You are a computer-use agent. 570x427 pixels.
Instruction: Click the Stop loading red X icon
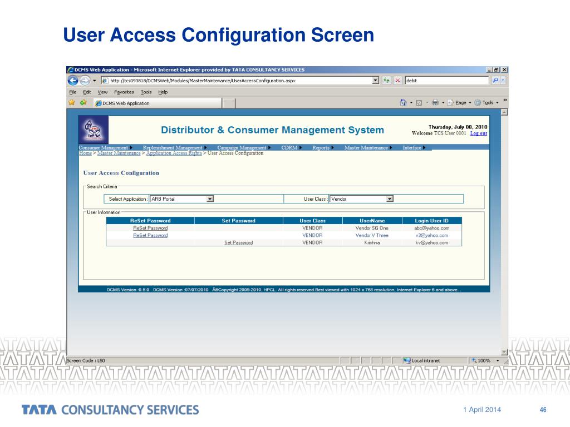tap(397, 81)
